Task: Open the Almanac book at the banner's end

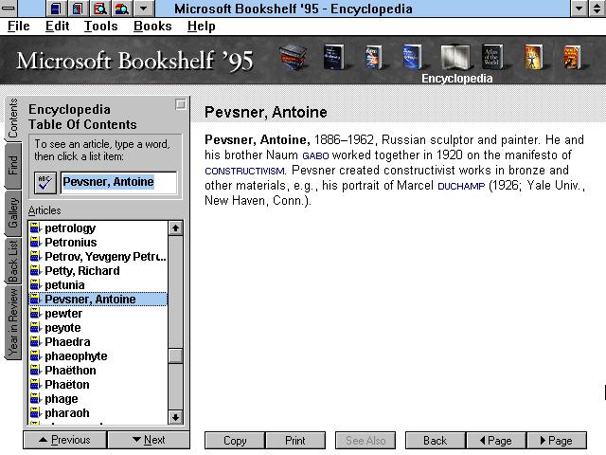Action: [x=572, y=57]
